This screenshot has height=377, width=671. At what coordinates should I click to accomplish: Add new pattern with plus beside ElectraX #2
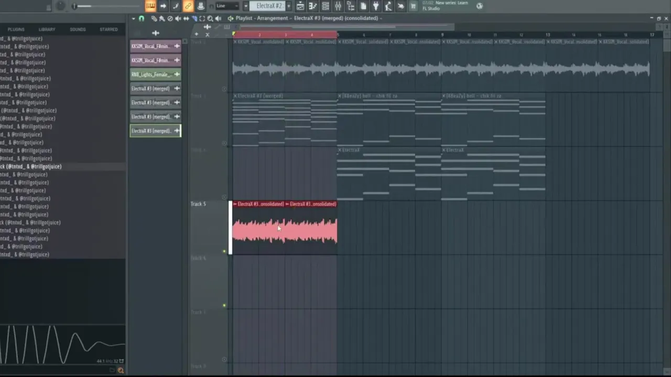click(288, 6)
